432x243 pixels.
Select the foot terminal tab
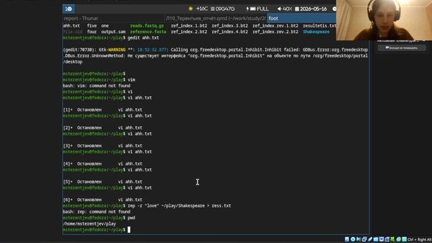click(x=302, y=18)
